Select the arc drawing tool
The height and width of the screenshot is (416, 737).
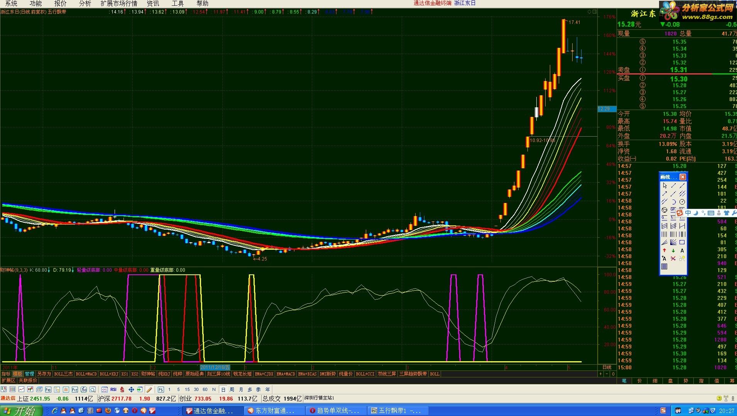tap(673, 202)
